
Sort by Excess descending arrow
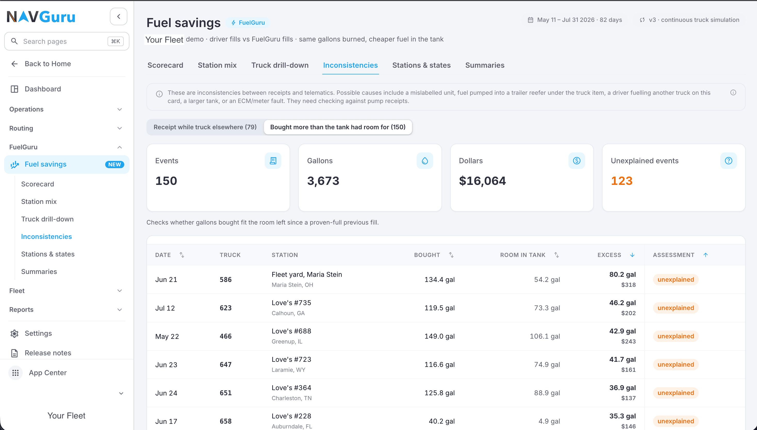pyautogui.click(x=632, y=255)
